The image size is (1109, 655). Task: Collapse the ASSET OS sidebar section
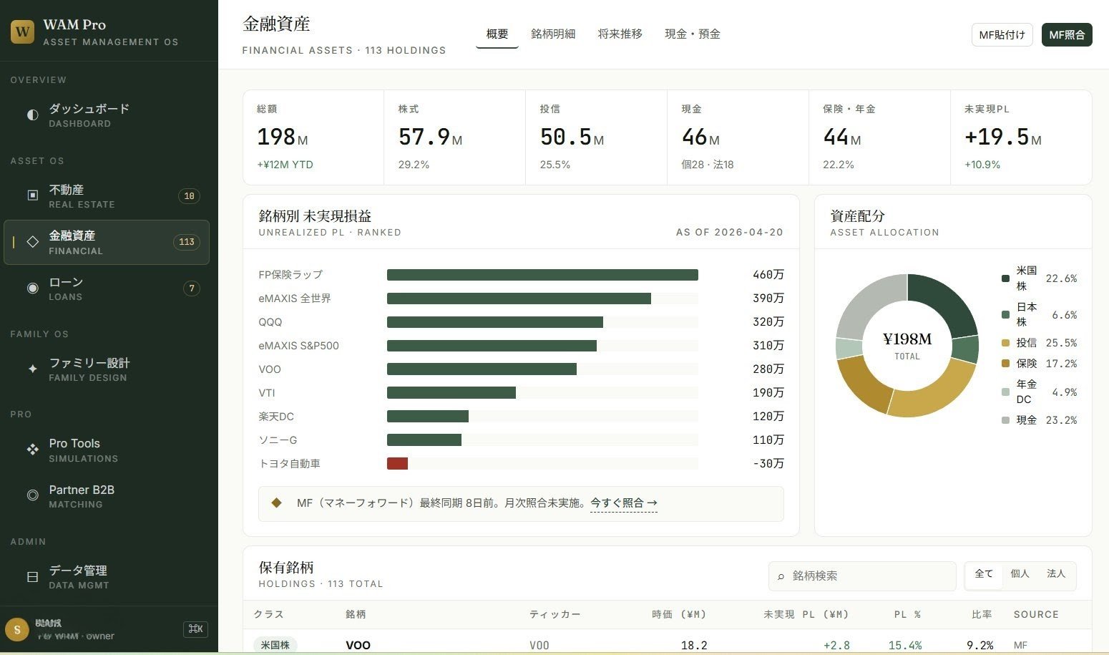coord(37,160)
